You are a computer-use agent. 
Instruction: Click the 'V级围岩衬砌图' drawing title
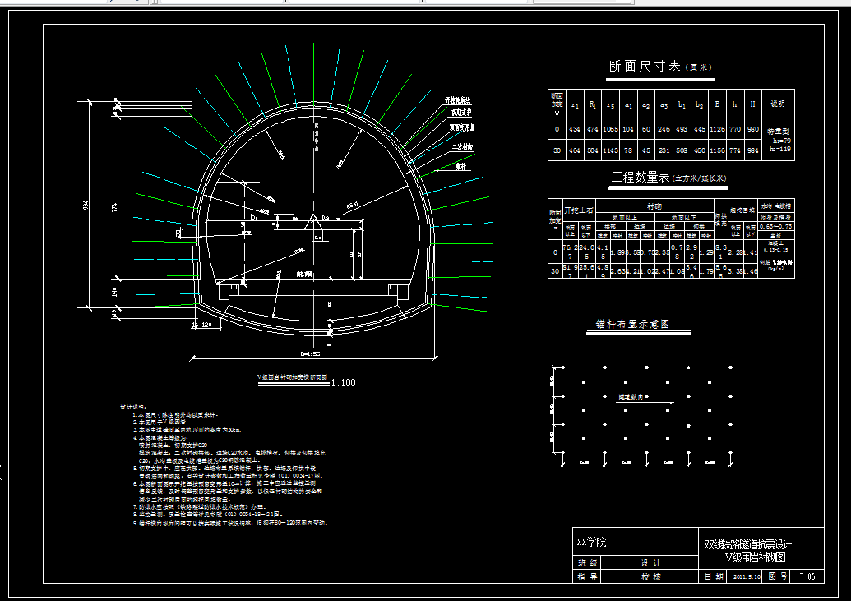click(x=756, y=557)
